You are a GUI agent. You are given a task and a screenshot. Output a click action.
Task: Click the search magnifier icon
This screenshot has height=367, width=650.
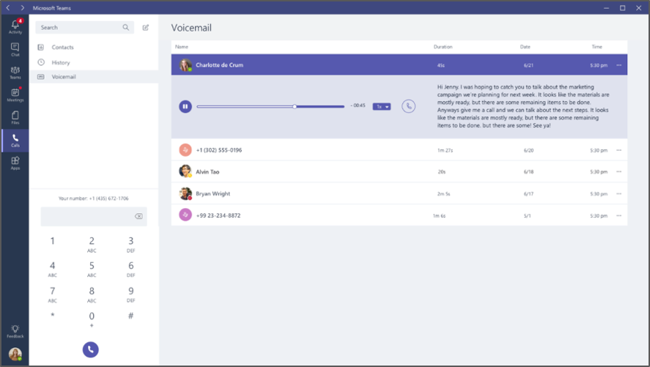click(125, 27)
